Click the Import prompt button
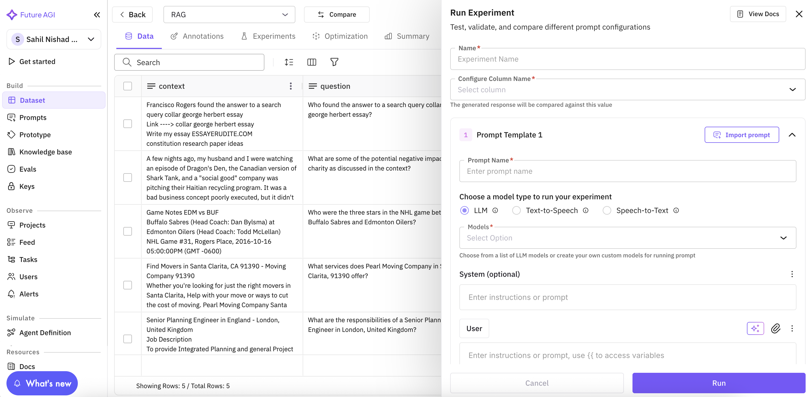This screenshot has width=811, height=397. point(742,135)
